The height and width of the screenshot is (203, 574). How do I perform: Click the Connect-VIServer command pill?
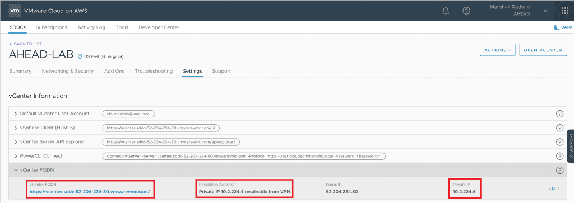[x=244, y=156]
